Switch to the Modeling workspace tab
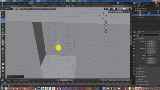 [38, 3]
